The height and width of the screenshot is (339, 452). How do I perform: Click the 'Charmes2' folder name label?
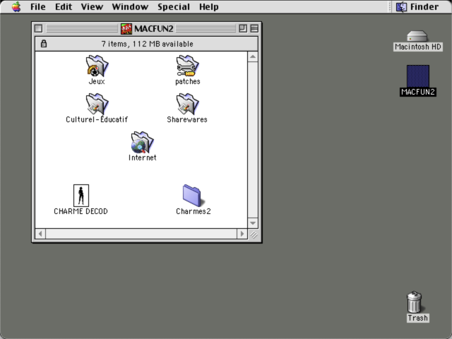[194, 211]
